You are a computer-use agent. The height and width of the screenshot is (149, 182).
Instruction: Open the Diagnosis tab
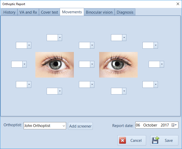click(125, 12)
